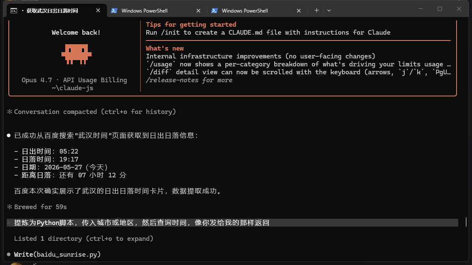
Task: Maximize the terminal window
Action: click(x=440, y=9)
